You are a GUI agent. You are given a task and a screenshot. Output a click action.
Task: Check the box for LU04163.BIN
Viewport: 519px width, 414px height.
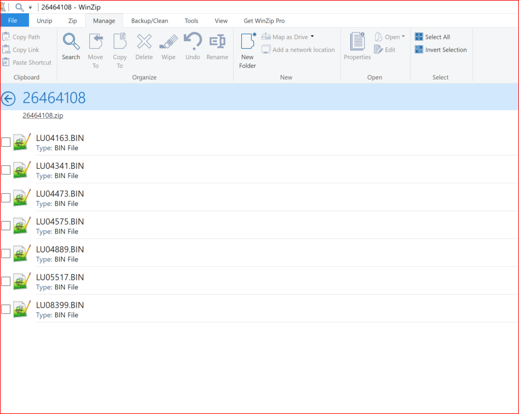pyautogui.click(x=6, y=142)
